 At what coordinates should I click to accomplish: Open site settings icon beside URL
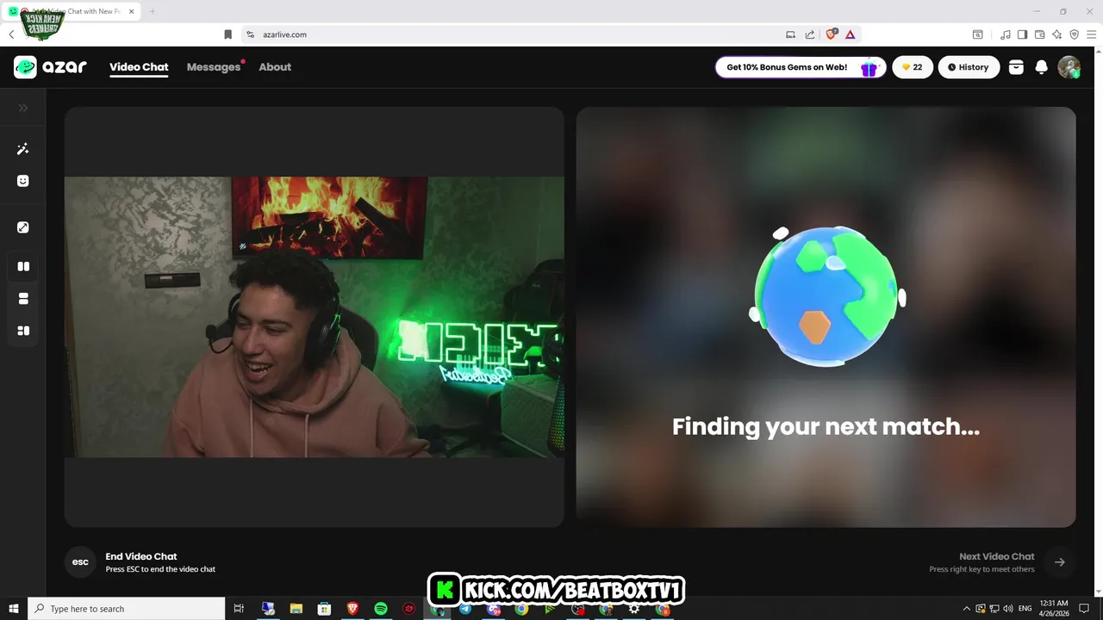point(250,34)
